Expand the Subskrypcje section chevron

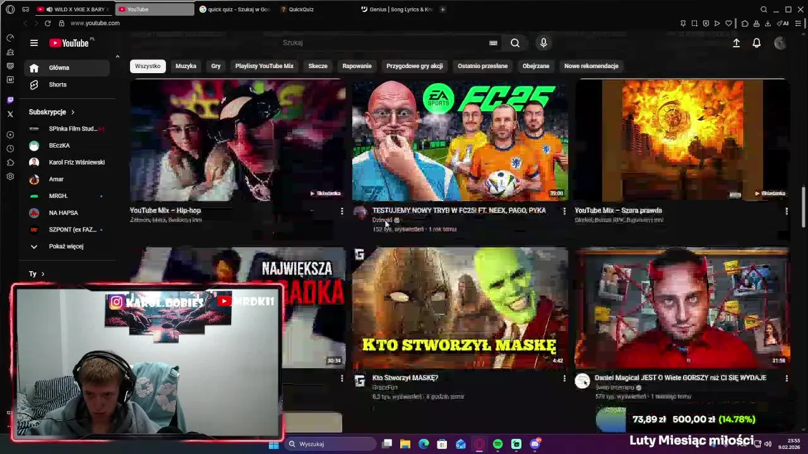[73, 112]
